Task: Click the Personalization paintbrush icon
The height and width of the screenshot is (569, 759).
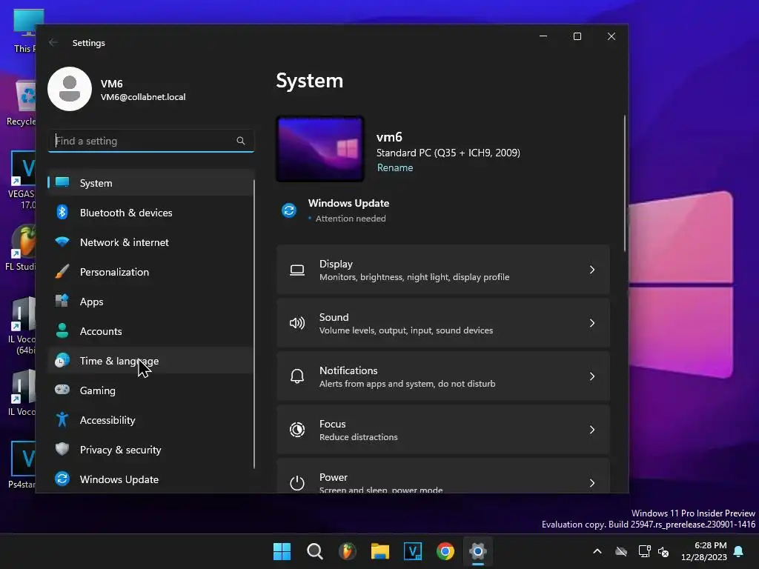Action: (62, 271)
